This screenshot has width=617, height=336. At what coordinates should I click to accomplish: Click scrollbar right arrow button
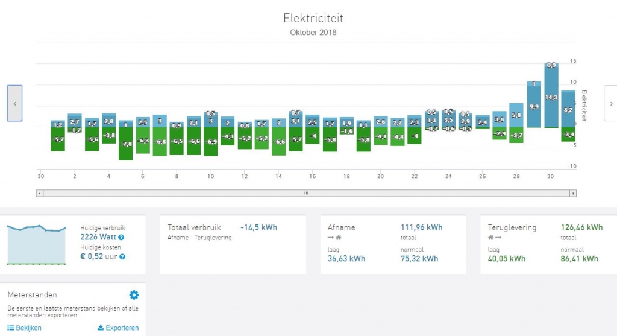tap(573, 193)
